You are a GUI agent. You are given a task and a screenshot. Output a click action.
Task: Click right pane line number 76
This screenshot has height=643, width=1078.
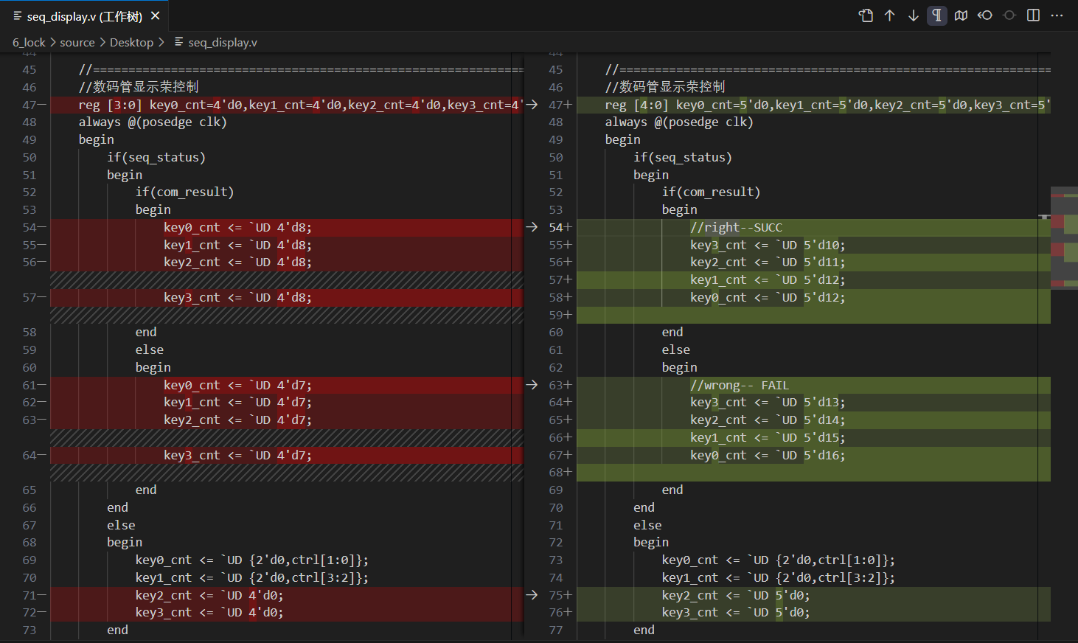coord(556,612)
